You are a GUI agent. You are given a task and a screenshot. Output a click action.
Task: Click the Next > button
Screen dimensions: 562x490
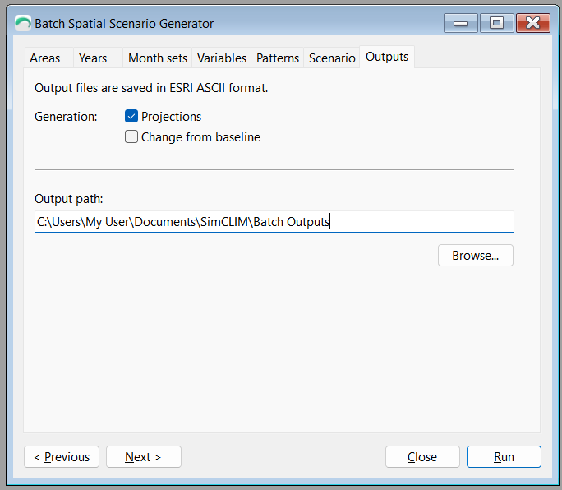coord(143,456)
